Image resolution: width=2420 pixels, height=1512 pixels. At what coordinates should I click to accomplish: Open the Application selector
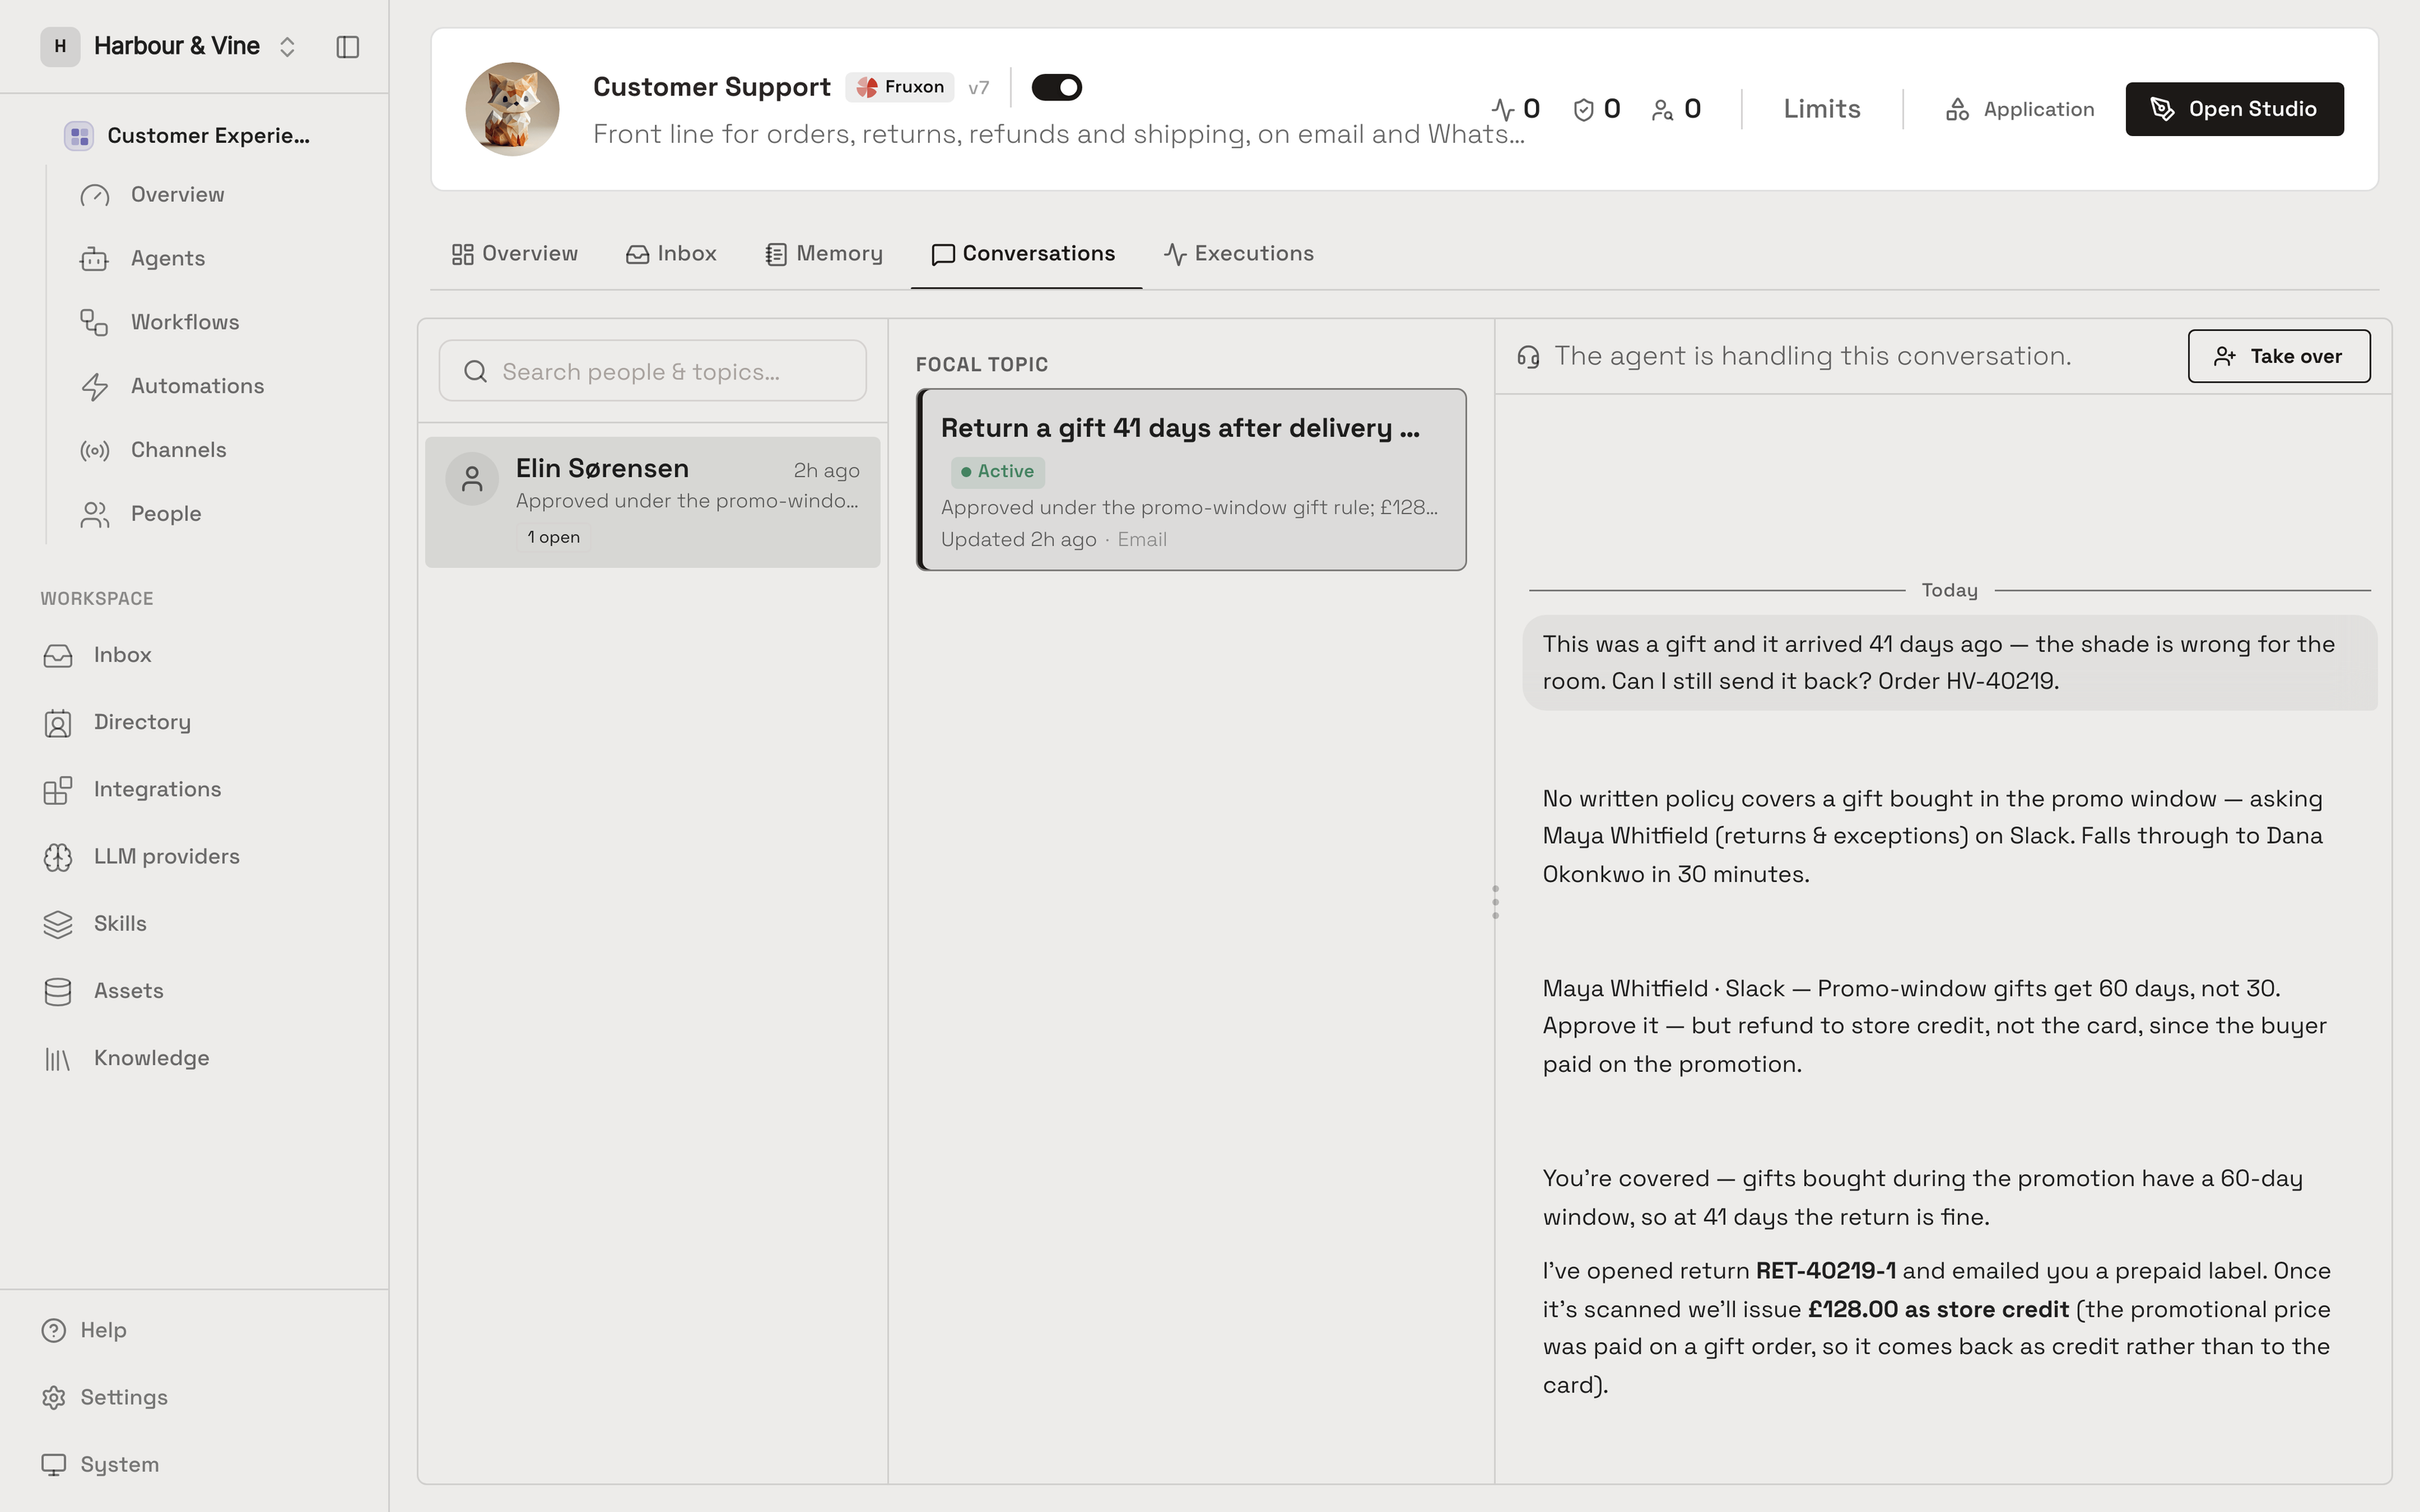(2019, 109)
